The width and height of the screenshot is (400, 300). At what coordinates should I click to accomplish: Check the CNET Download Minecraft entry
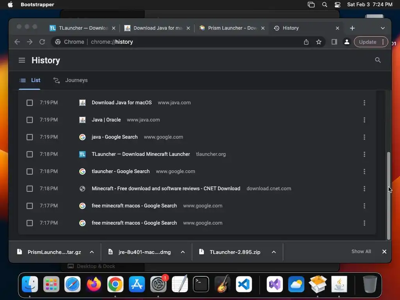[x=30, y=189]
